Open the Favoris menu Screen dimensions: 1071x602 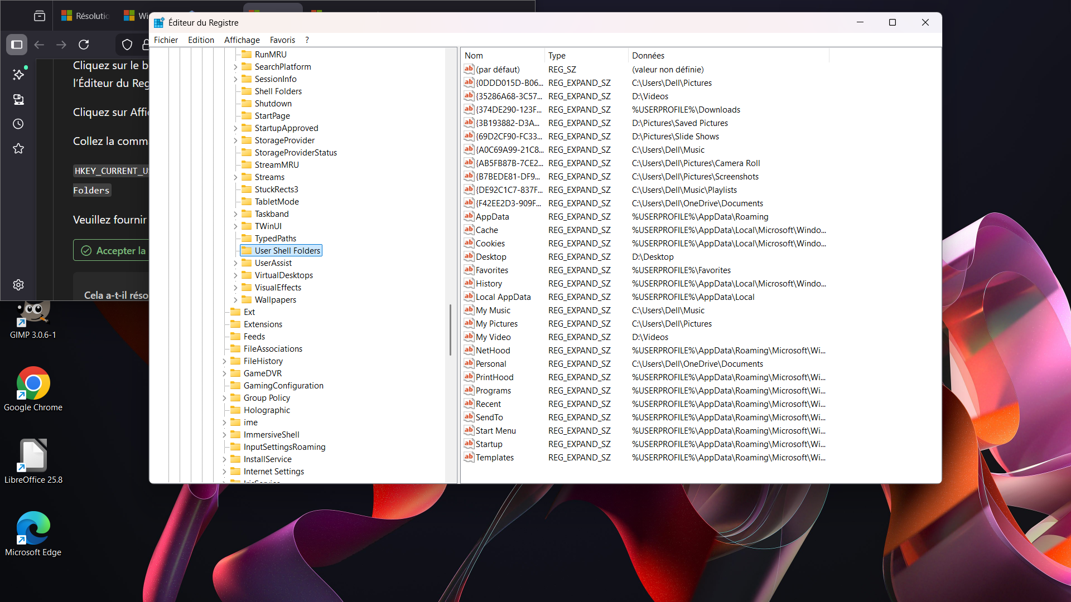tap(282, 40)
